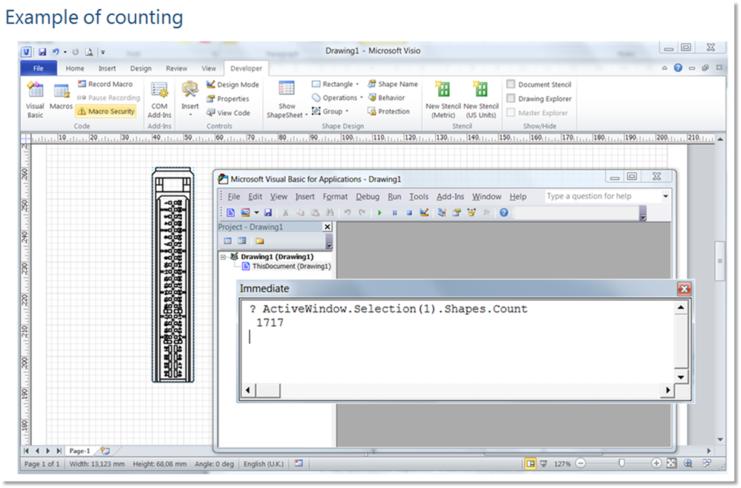Screen dimensions: 741x488
Task: Toggle Design Mode
Action: [232, 85]
